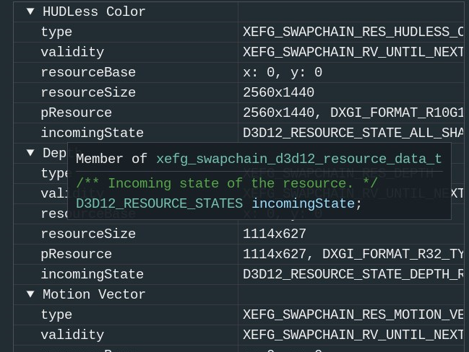Screen dimensions: 469x352
Task: Collapse the HUDLess Color section arrow
Action: 30,12
